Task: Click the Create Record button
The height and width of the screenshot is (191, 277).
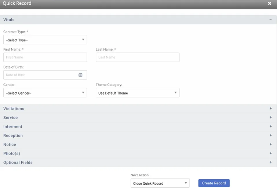Action: click(214, 183)
